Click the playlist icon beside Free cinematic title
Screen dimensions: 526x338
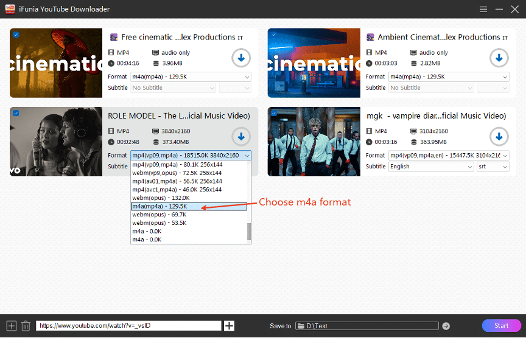coord(114,37)
